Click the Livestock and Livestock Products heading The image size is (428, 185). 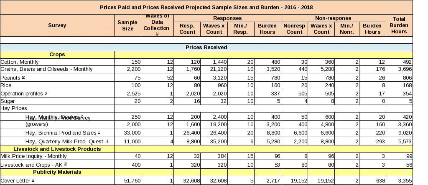coord(57,149)
